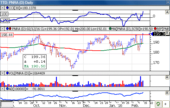Click the 190 price axis label
Viewport: 170px width, 108px height.
click(x=156, y=42)
